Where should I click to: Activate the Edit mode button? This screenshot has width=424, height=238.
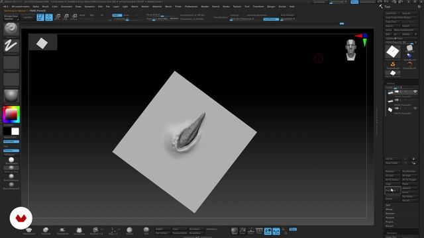coord(40,18)
